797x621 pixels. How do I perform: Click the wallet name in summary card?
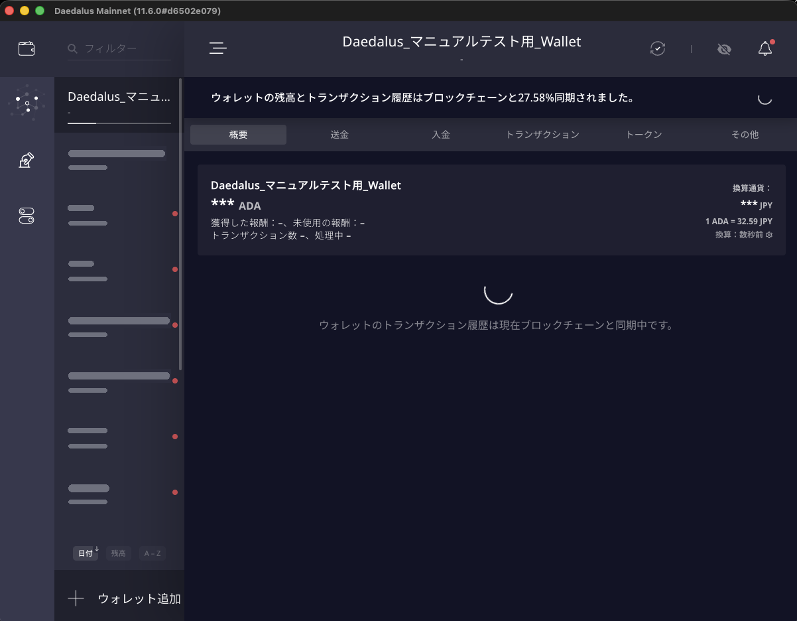coord(306,186)
